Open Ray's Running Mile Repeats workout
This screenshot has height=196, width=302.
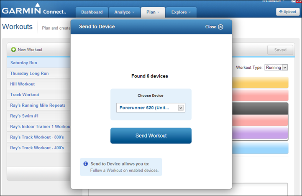point(39,106)
